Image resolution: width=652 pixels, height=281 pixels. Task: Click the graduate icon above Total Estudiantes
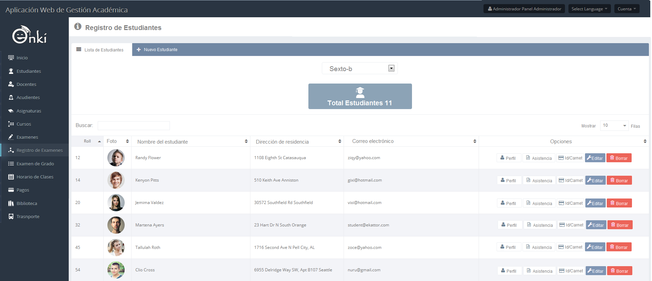(360, 92)
